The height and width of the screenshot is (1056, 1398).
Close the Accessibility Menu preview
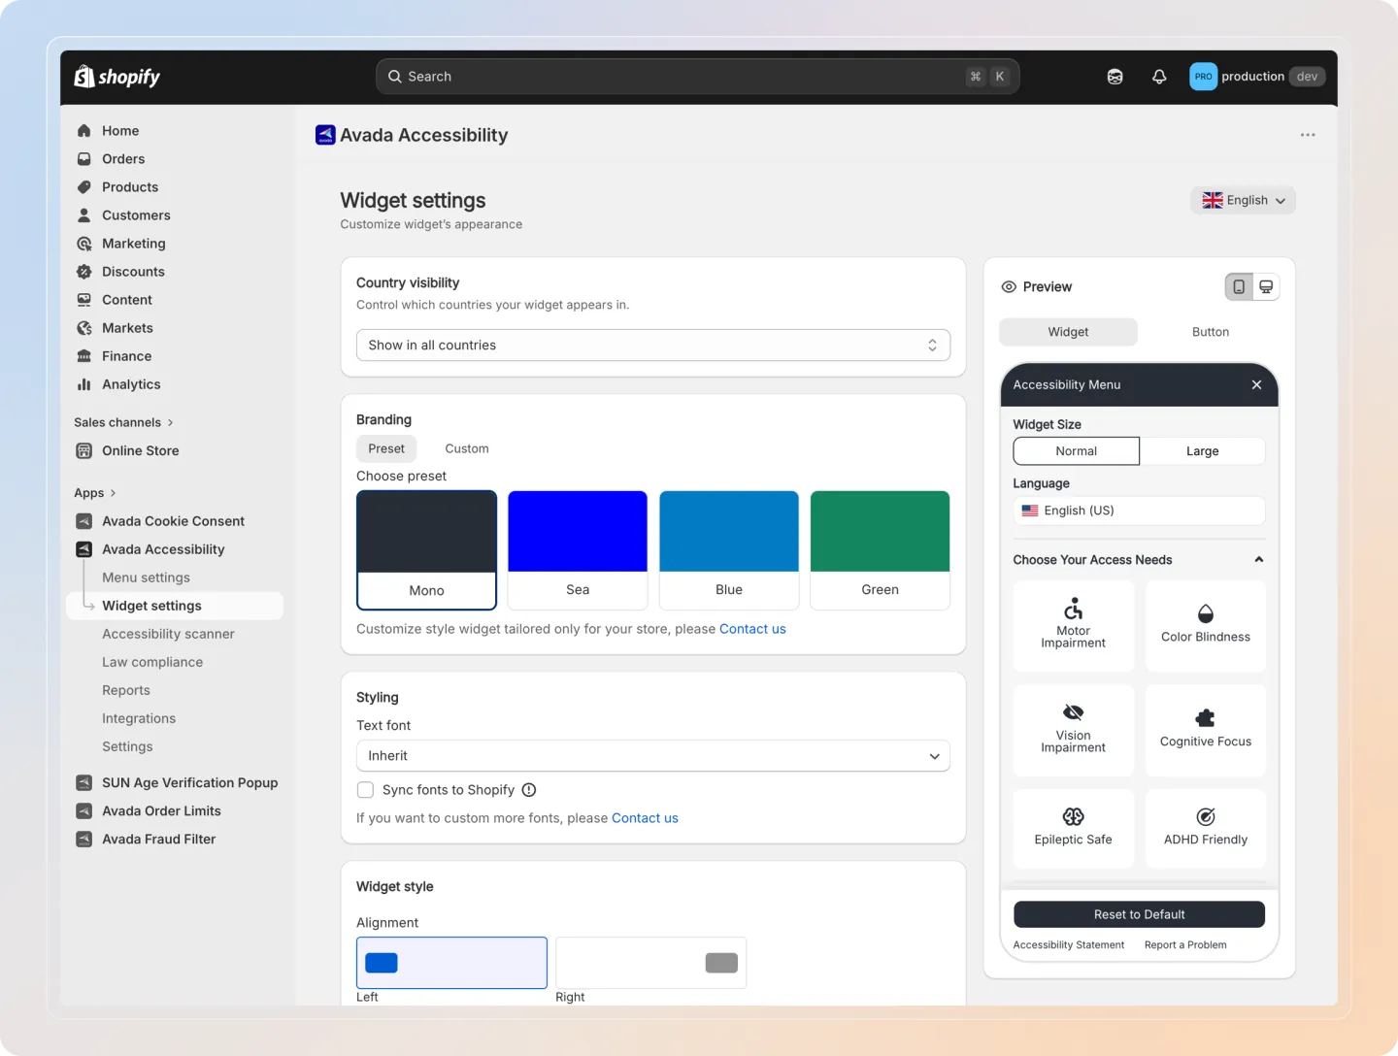[1256, 384]
